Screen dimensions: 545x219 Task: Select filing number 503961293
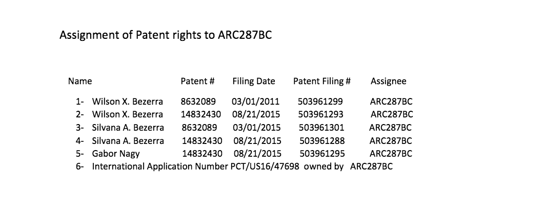tap(320, 114)
